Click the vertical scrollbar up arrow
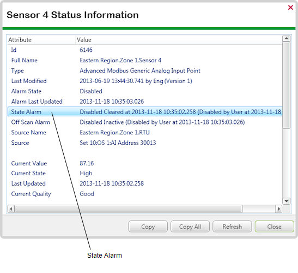The height and width of the screenshot is (273, 298). (286, 39)
